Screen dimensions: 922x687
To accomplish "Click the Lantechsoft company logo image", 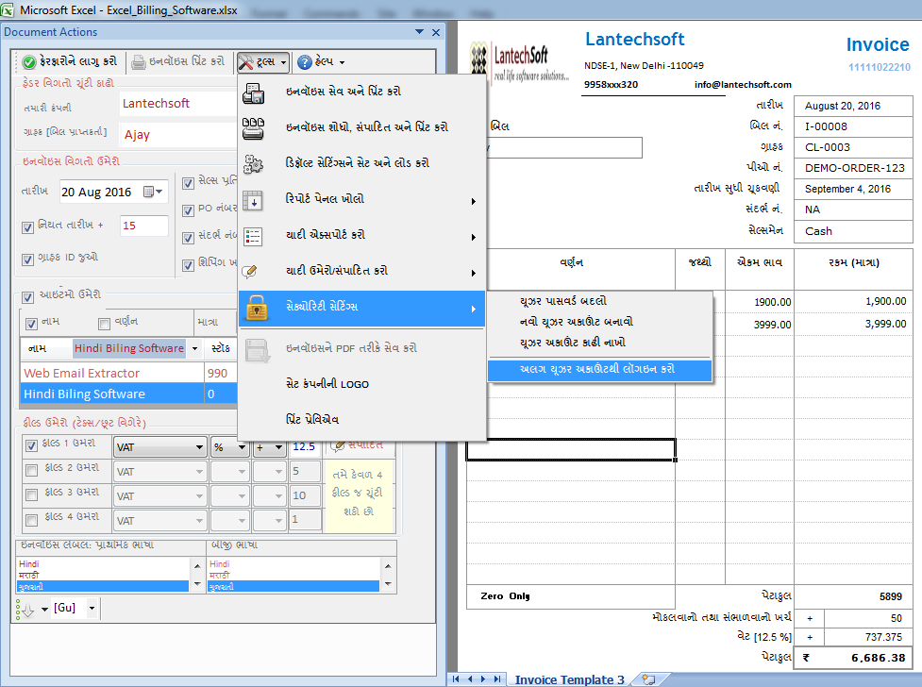I will click(x=519, y=62).
